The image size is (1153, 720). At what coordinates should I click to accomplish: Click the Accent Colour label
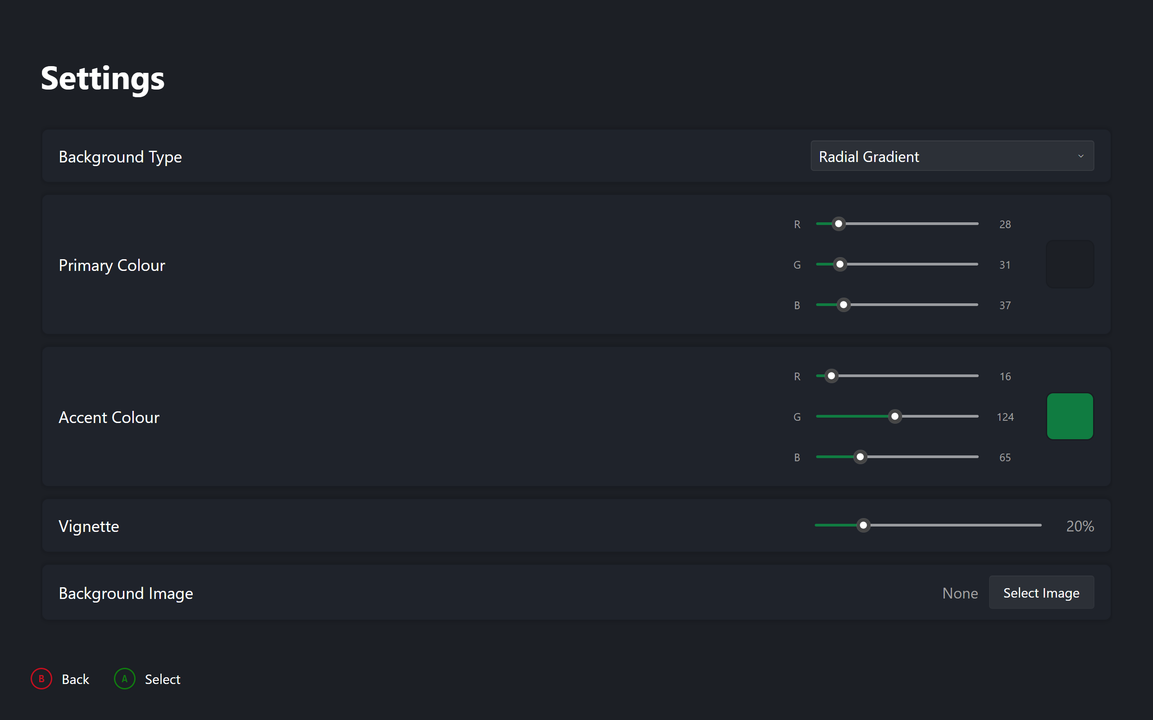coord(109,417)
